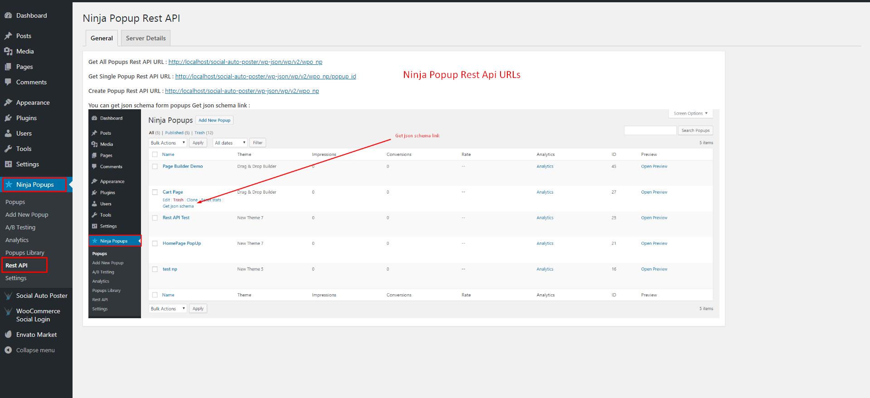870x398 pixels.
Task: Open Plugins via its plug icon in the main sidebar
Action: tap(8, 118)
